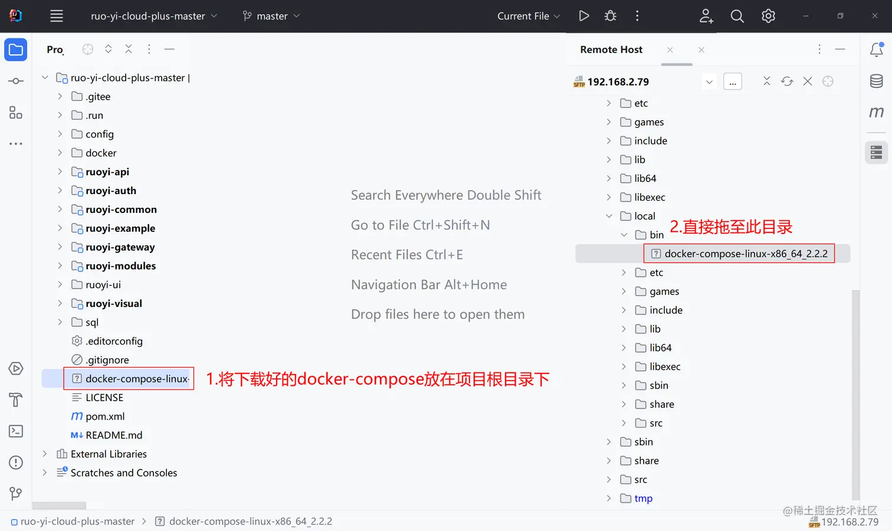Select the .editorconfig file
The width and height of the screenshot is (892, 531).
tap(107, 341)
